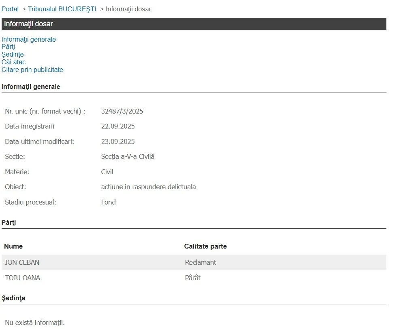Open the Căi atac link
The height and width of the screenshot is (329, 403).
[13, 62]
